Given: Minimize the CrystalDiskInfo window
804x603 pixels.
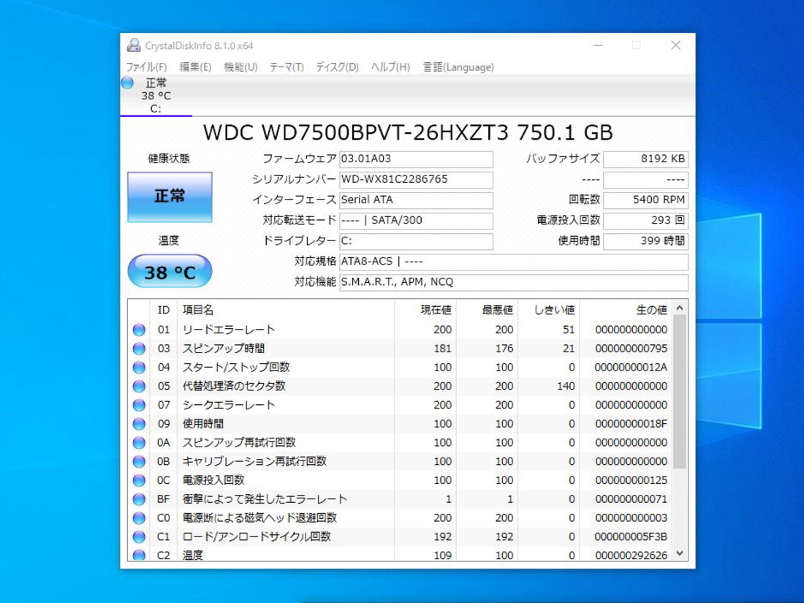Looking at the screenshot, I should tap(598, 45).
